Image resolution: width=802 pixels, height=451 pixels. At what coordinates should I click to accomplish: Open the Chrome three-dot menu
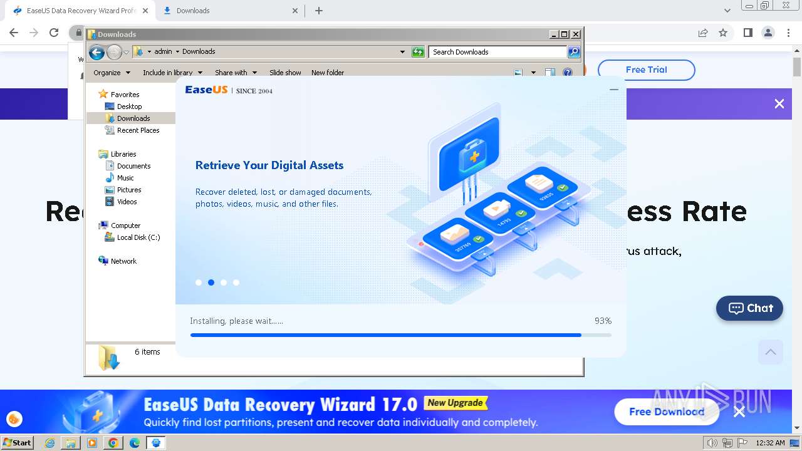[788, 33]
